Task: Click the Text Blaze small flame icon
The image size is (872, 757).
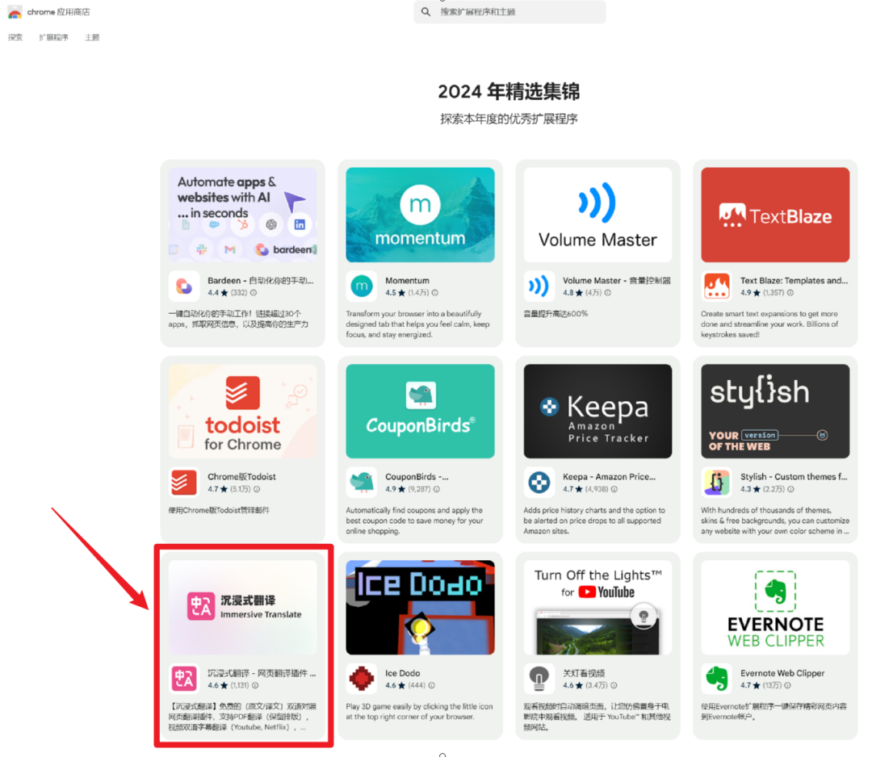Action: [716, 286]
